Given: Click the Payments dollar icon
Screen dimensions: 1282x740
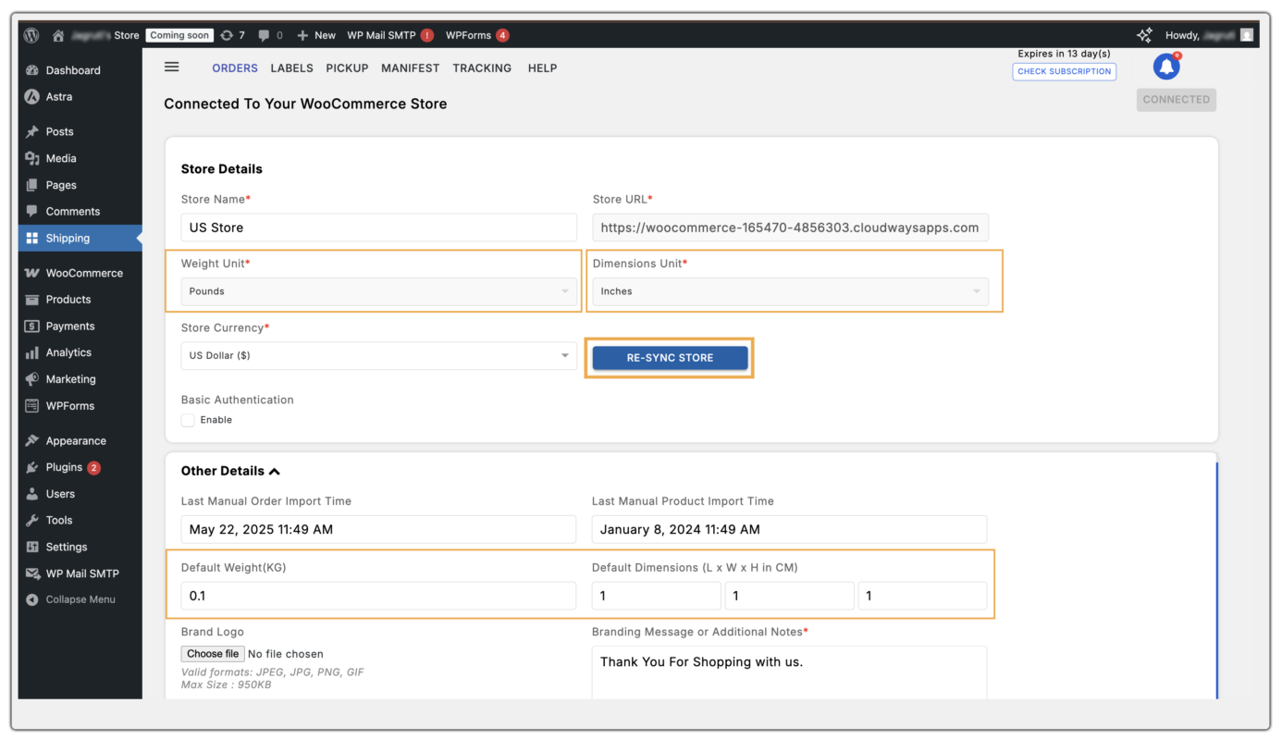Looking at the screenshot, I should tap(32, 326).
